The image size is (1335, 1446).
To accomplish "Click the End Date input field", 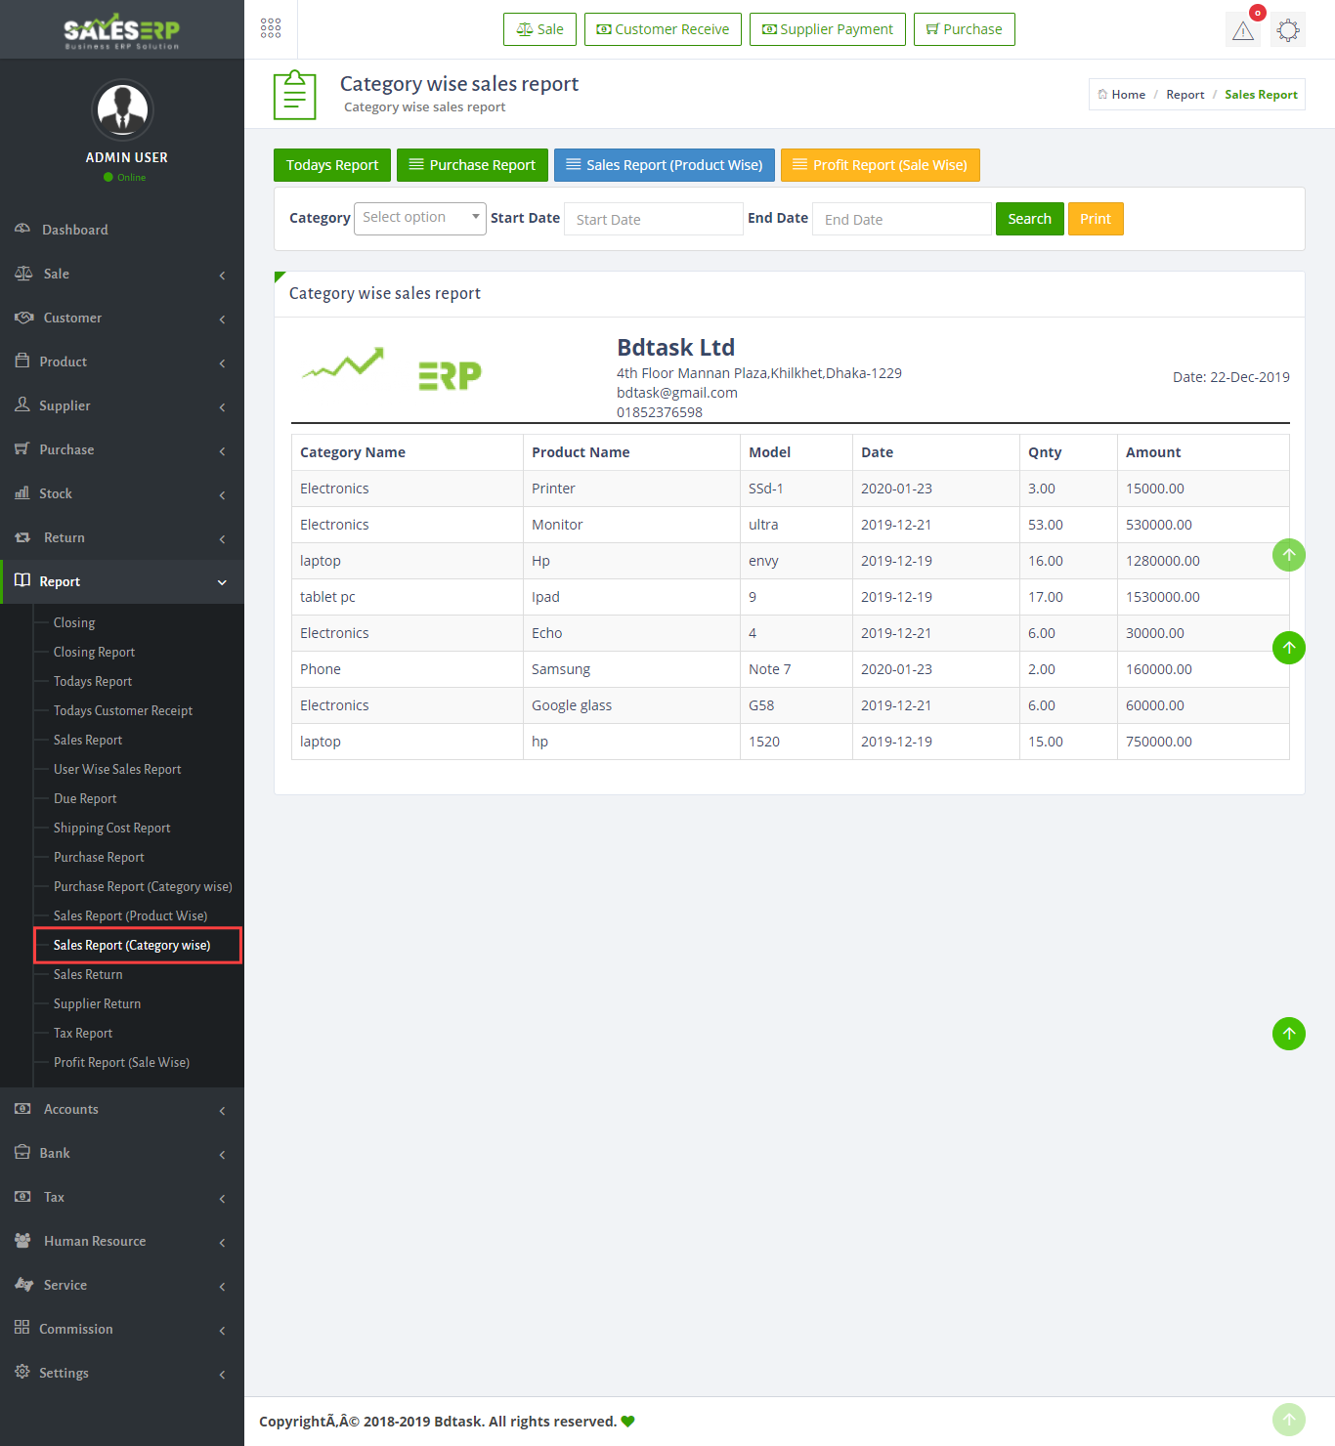I will [x=901, y=219].
